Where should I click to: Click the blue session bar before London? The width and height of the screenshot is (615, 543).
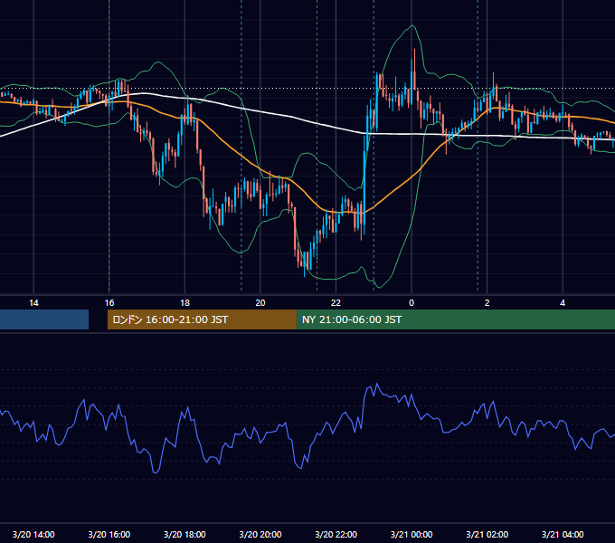pyautogui.click(x=44, y=319)
